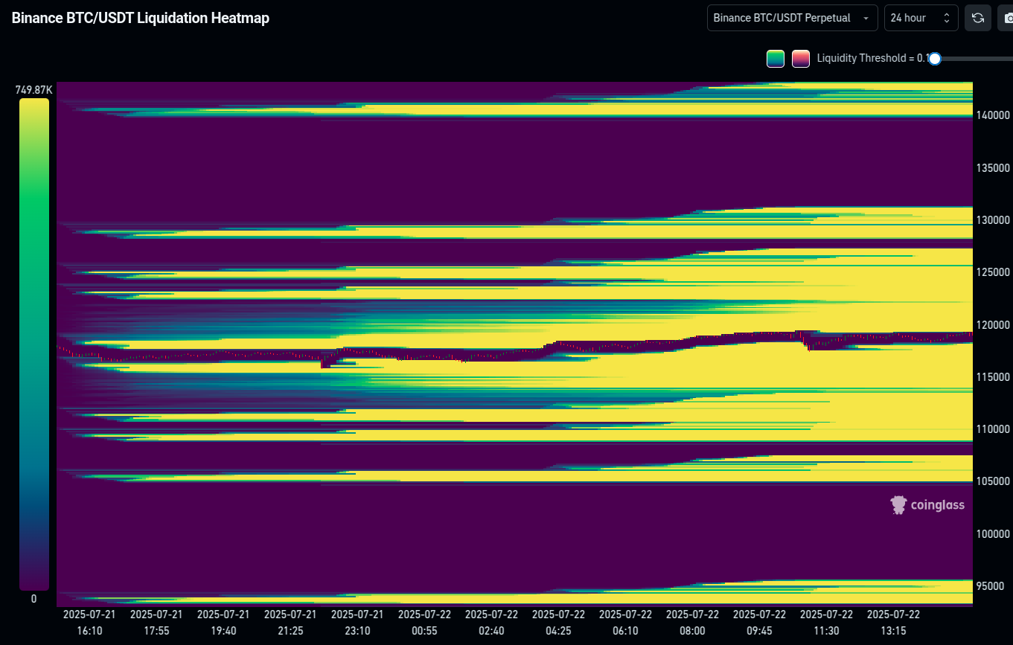This screenshot has width=1013, height=645.
Task: Open the Binance BTC/USDT Perpetual dropdown
Action: 793,18
